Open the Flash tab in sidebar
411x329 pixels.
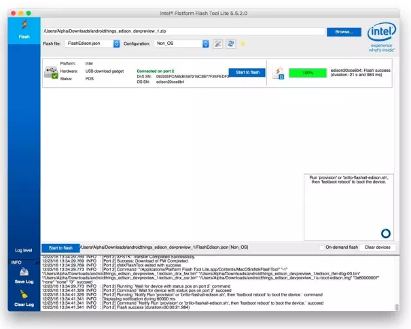tap(24, 29)
